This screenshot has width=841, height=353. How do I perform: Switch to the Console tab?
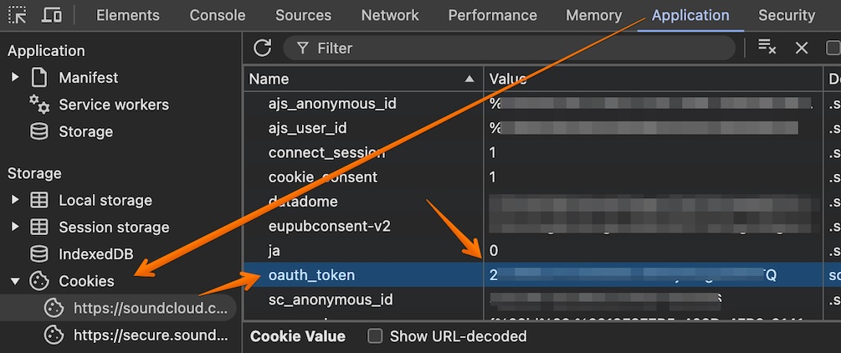(x=218, y=15)
